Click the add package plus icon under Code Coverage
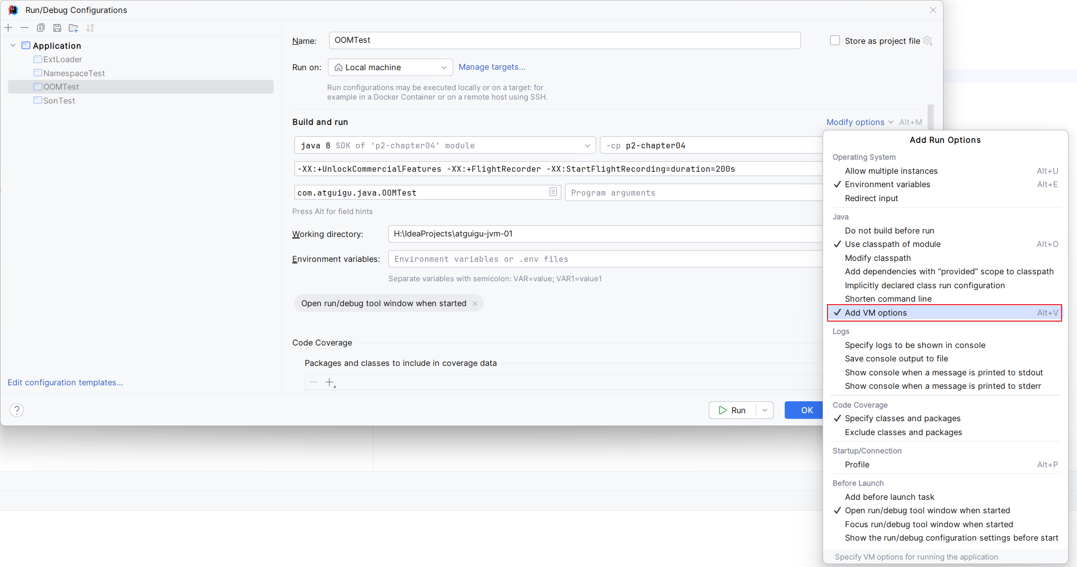1077x567 pixels. [x=330, y=382]
